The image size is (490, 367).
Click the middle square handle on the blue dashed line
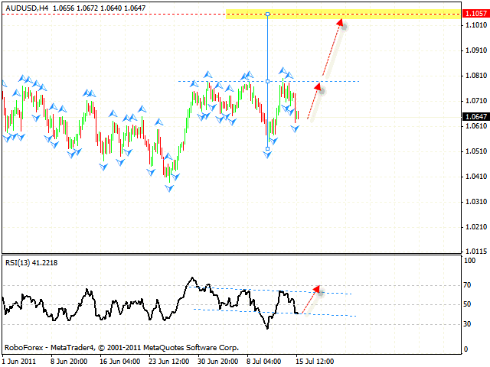click(267, 81)
